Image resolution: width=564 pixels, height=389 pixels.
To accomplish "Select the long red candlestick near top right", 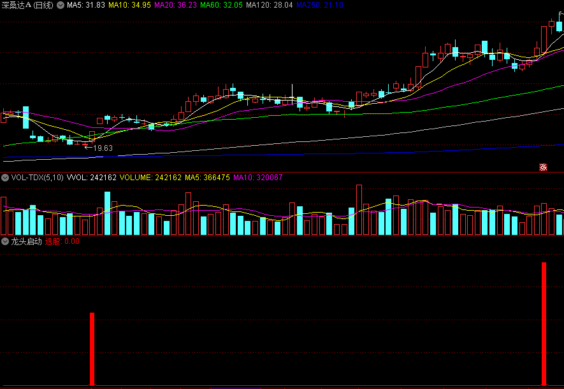I will 544,40.
